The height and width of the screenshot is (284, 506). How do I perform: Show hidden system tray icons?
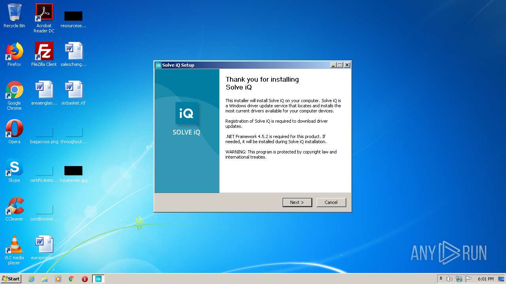pyautogui.click(x=441, y=279)
